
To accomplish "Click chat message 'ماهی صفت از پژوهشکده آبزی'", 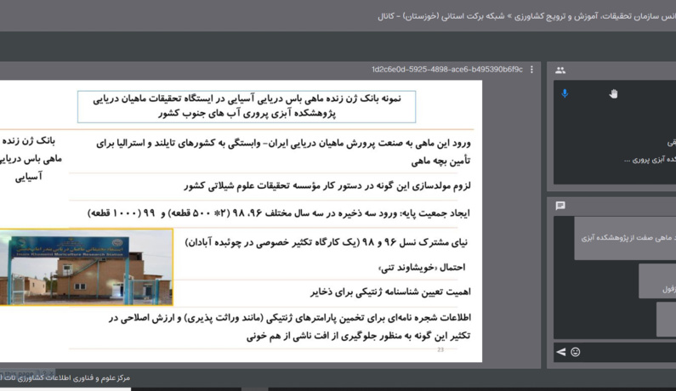I will click(x=625, y=238).
